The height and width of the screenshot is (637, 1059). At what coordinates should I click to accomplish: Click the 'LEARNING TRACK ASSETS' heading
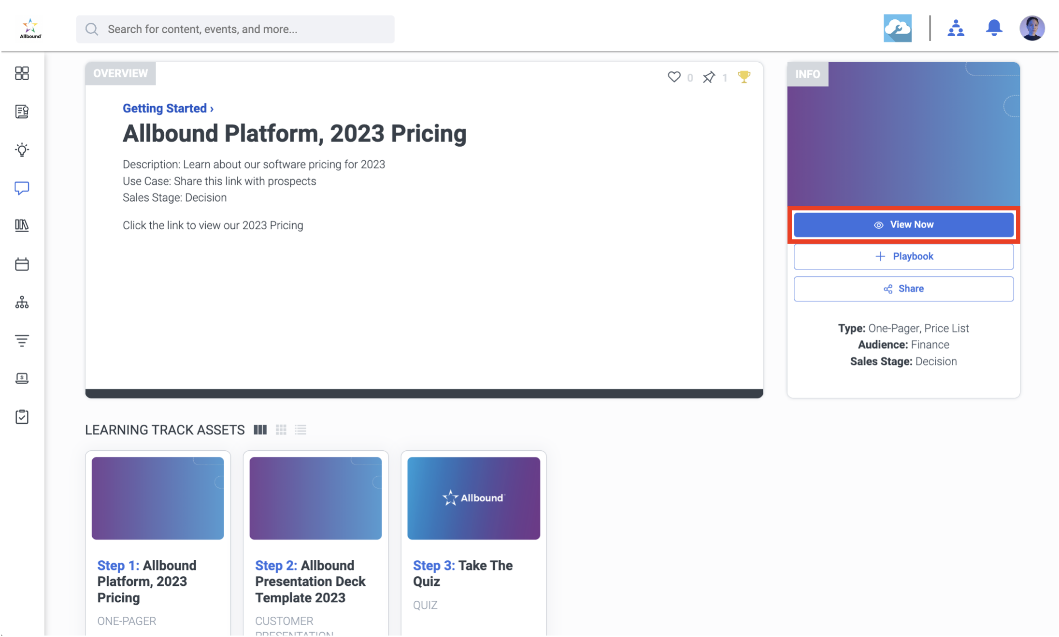165,430
